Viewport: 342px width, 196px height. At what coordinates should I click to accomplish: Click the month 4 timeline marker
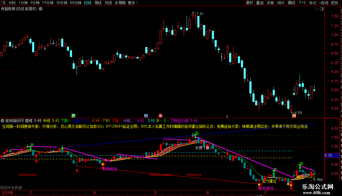pos(95,192)
